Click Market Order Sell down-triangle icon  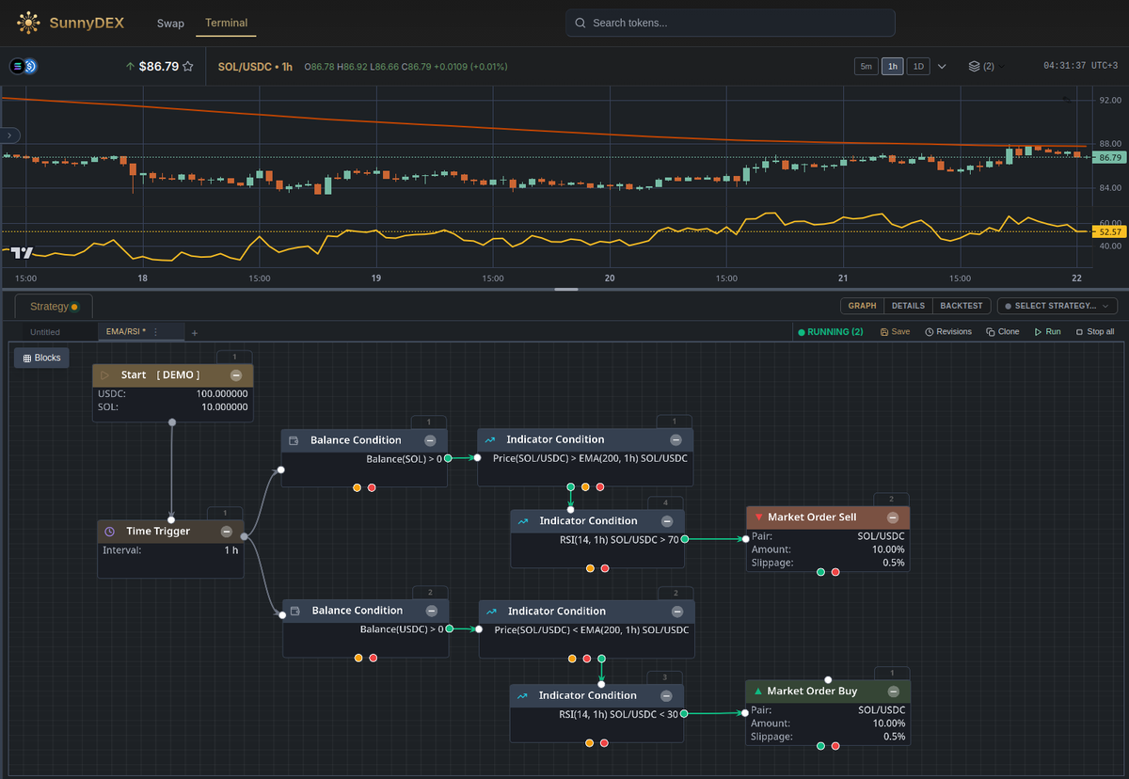(x=758, y=517)
